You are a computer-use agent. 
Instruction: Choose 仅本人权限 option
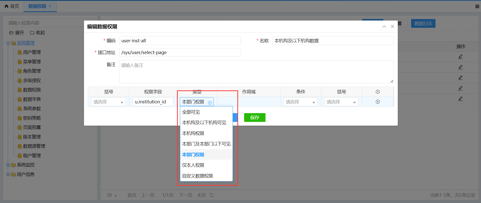point(193,165)
